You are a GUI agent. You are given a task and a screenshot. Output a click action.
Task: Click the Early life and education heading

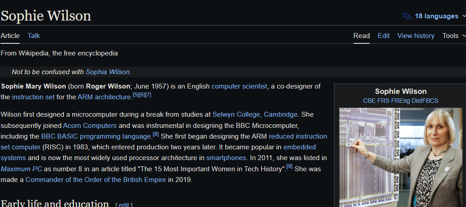(x=55, y=204)
